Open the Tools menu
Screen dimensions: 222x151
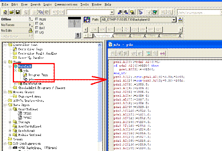click(85, 4)
